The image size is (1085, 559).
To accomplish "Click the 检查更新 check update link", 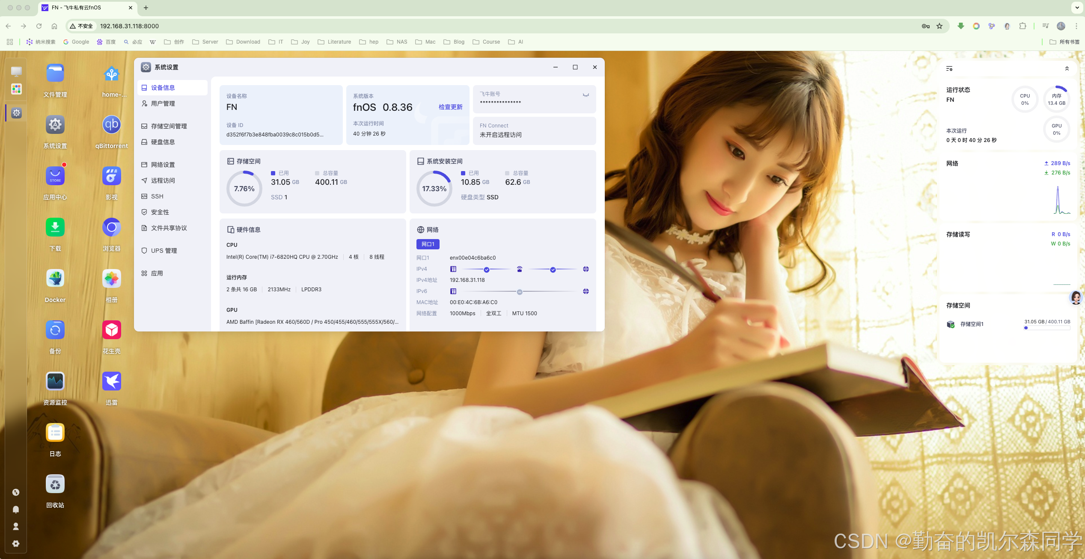I will (x=450, y=107).
